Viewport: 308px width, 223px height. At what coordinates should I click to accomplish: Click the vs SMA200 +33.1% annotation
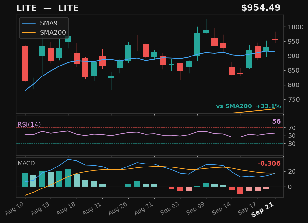point(248,106)
